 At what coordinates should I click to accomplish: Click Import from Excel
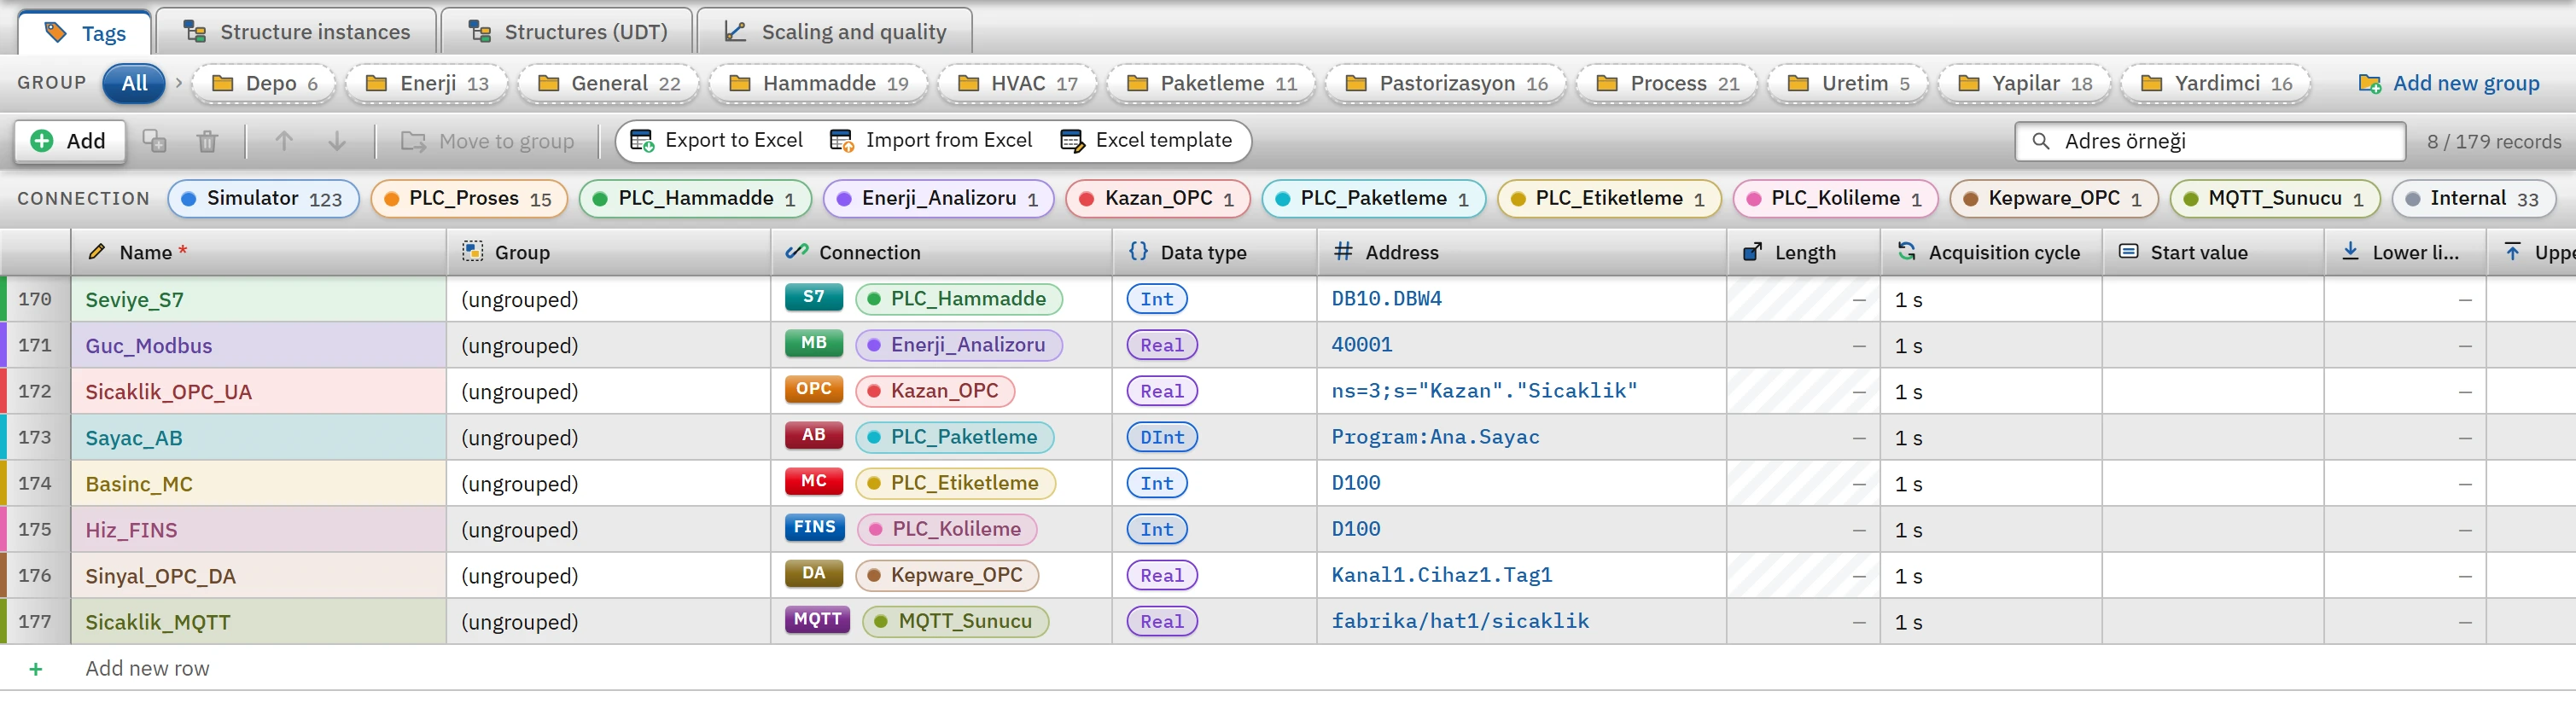coord(932,141)
